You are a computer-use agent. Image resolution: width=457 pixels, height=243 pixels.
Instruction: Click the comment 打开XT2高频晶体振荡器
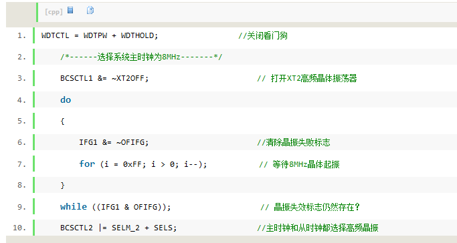pyautogui.click(x=307, y=78)
